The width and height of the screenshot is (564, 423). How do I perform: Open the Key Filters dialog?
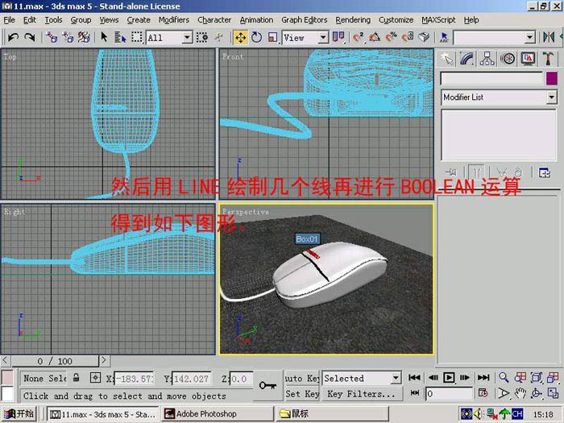361,394
